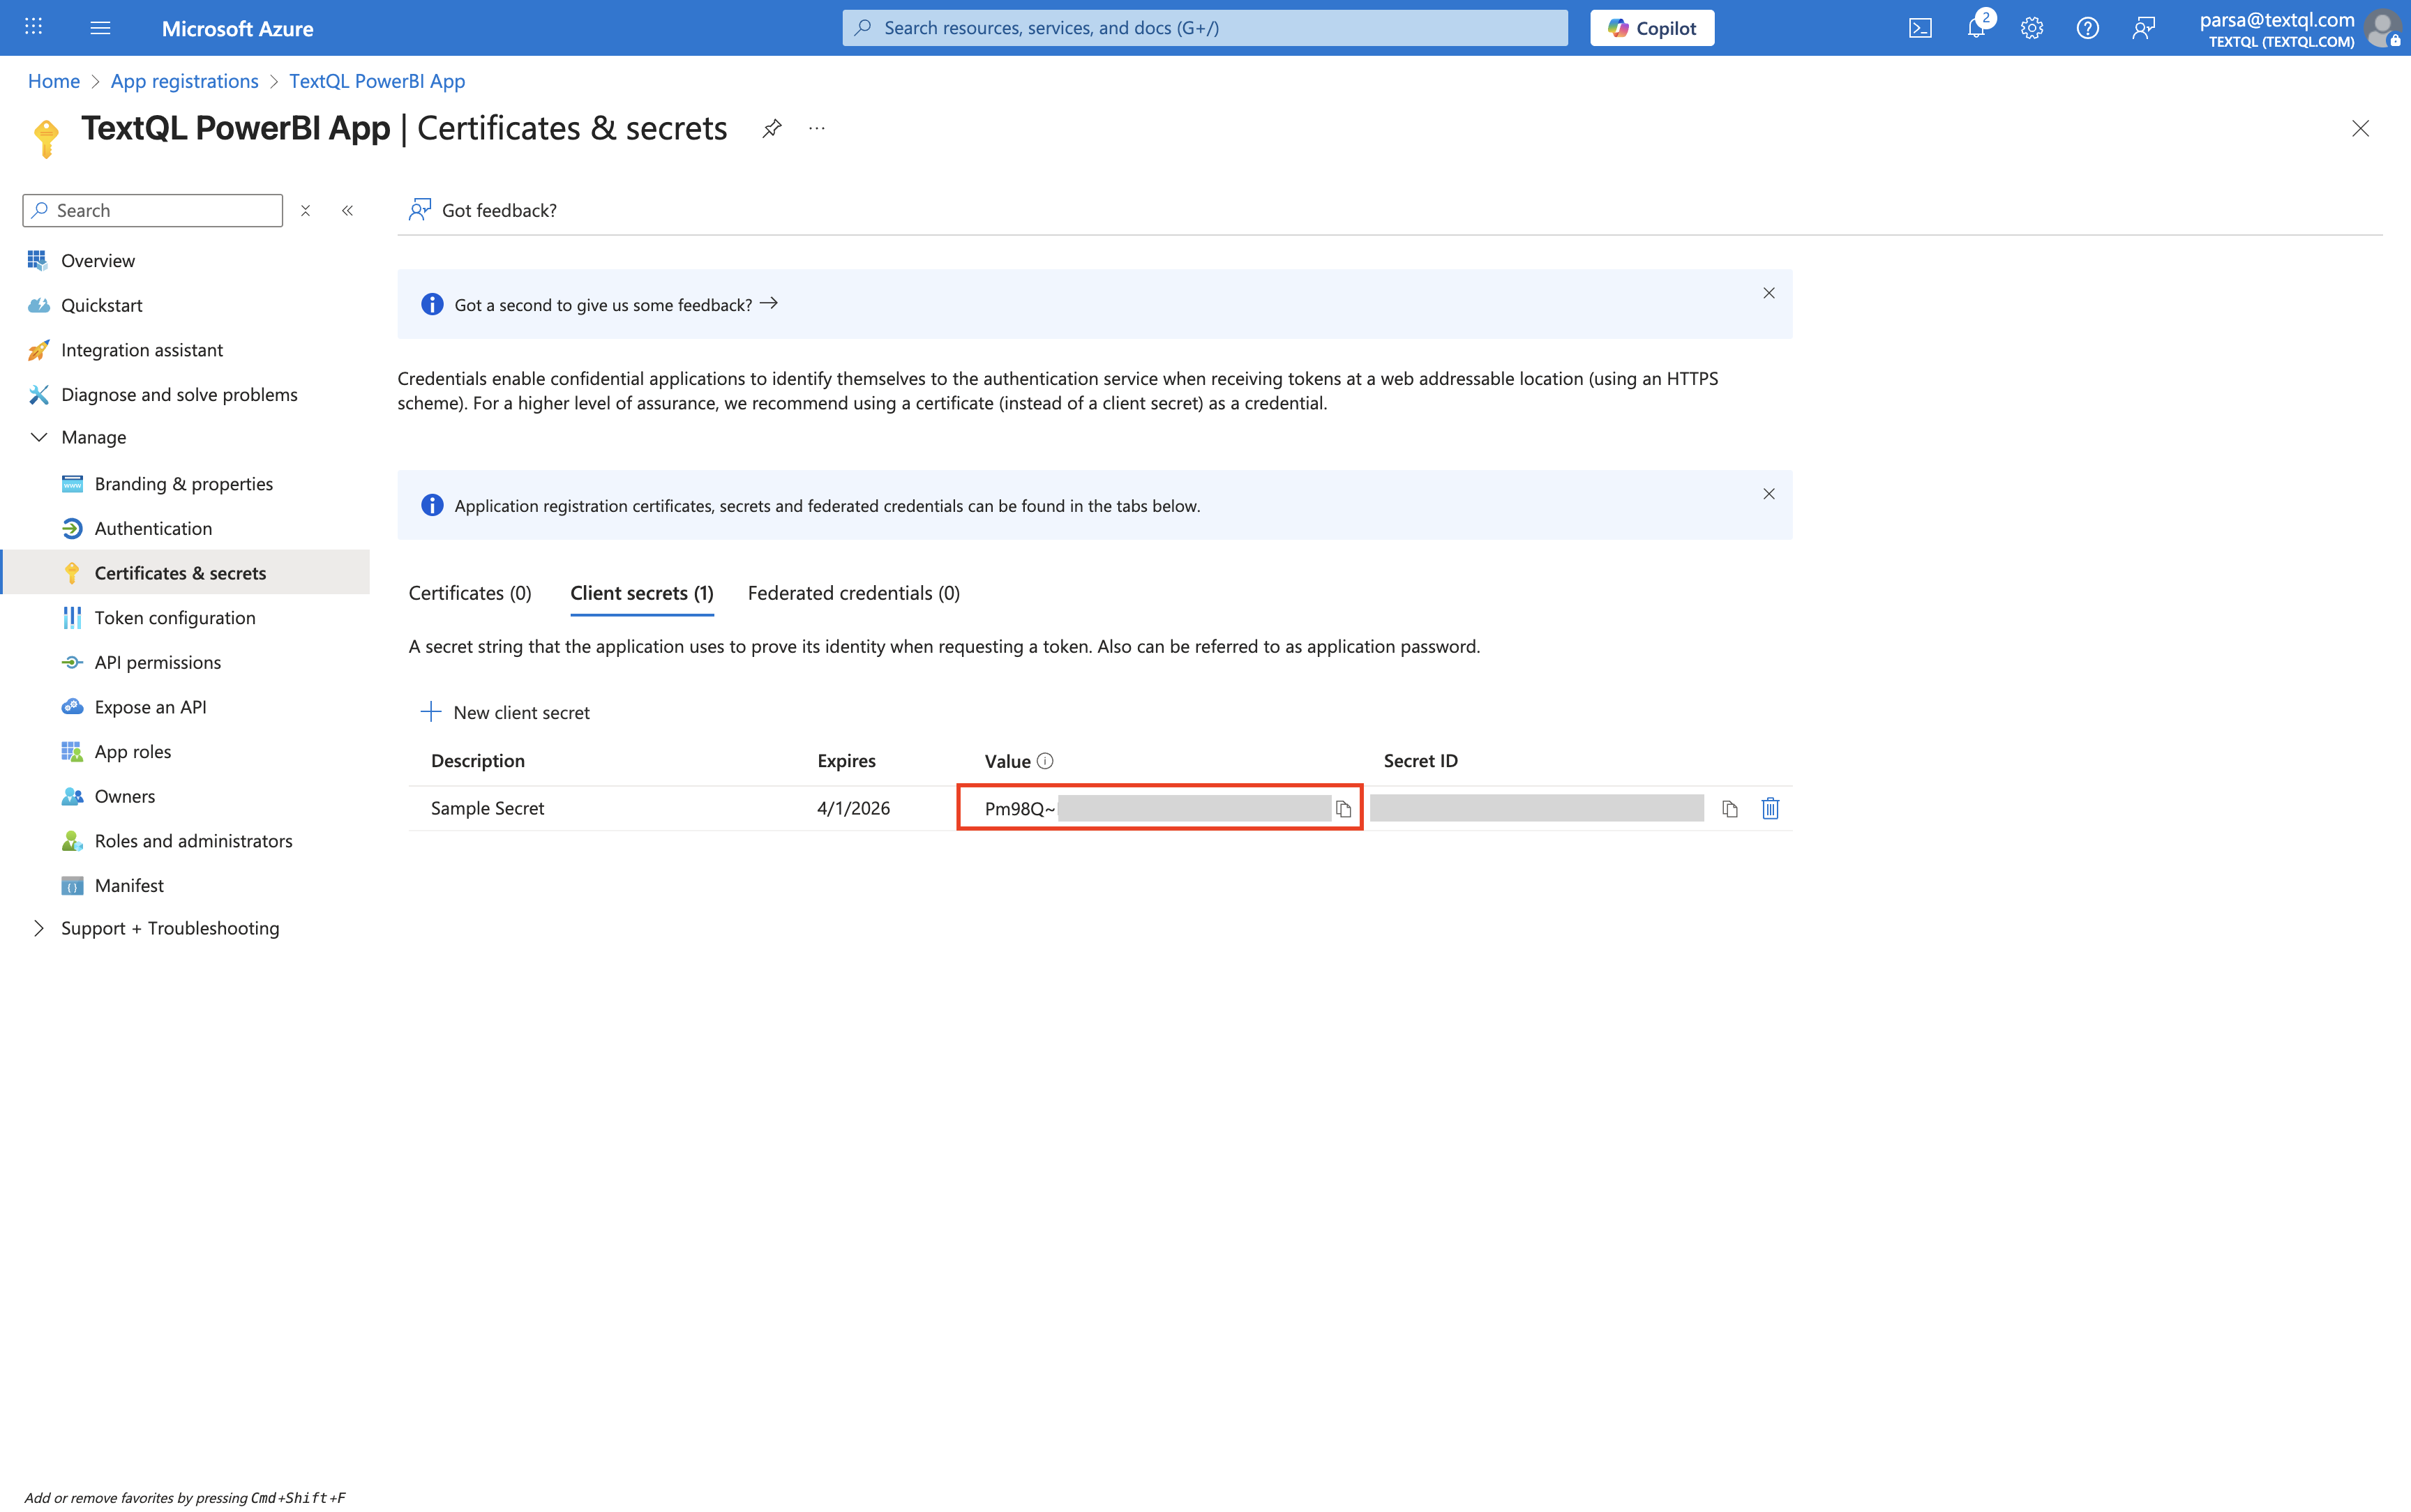Open the help question mark menu
The image size is (2411, 1512).
[x=2087, y=28]
